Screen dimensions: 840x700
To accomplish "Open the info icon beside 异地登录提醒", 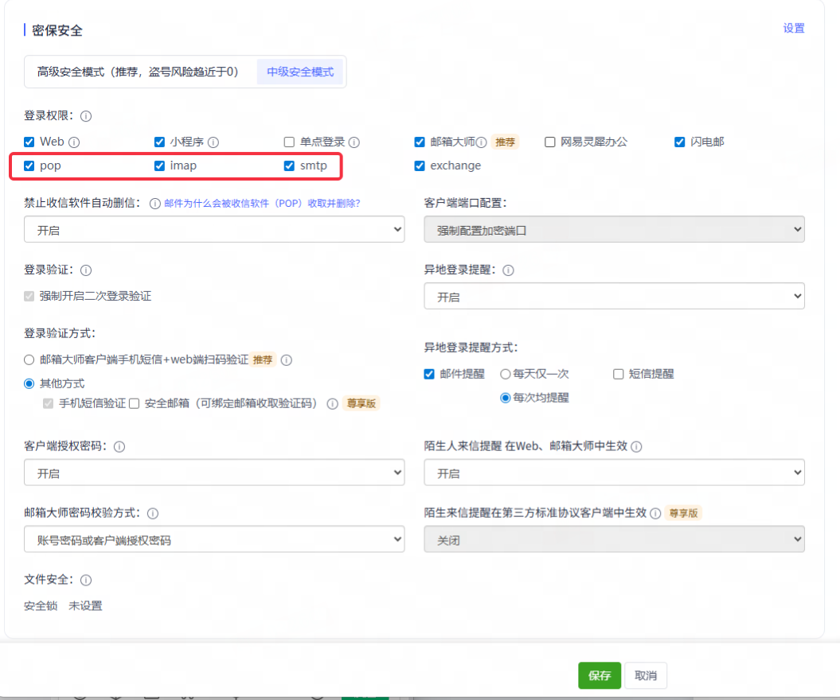I will click(509, 270).
